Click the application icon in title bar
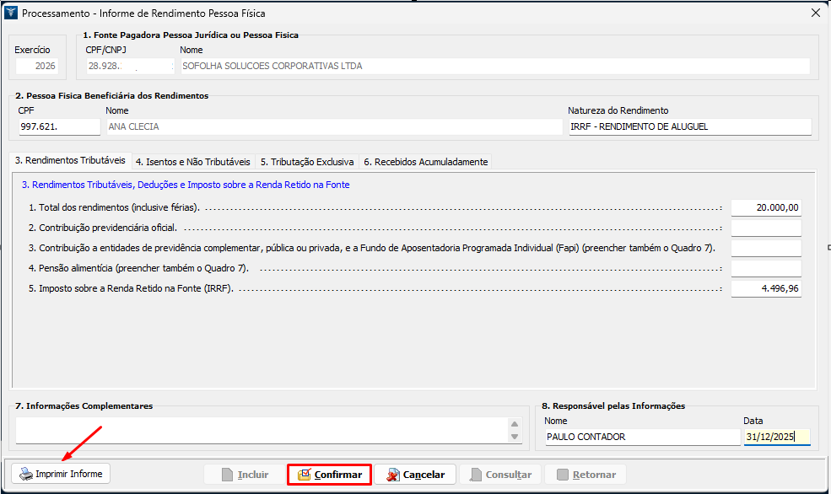Viewport: 831px width, 494px height. click(11, 13)
